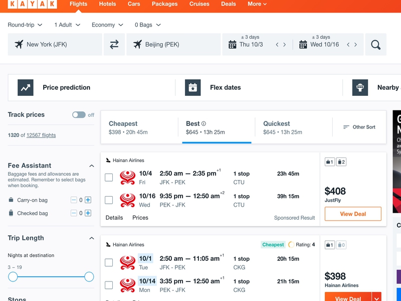Screen dimensions: 401x301
Task: Click View Deal for $408 JustFly
Action: click(x=353, y=214)
